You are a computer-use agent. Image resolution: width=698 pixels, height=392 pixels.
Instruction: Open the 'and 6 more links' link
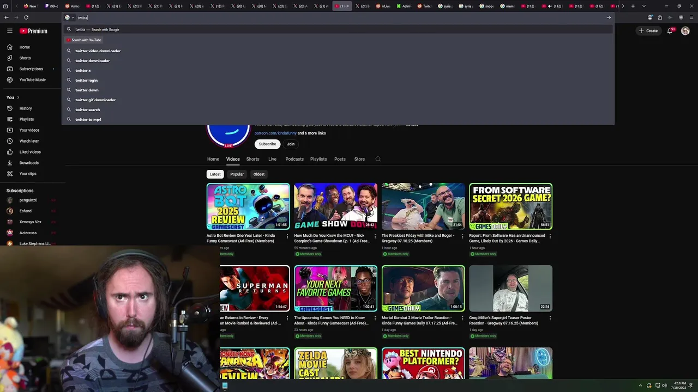tap(311, 133)
